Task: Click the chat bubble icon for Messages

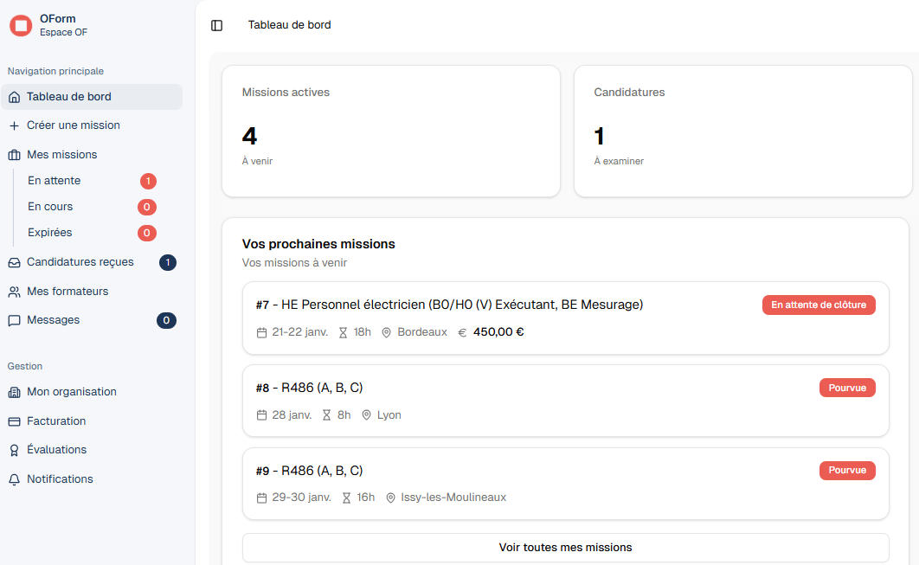Action: (x=14, y=320)
